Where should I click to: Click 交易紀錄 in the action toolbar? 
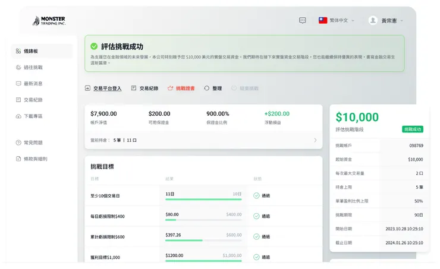click(x=145, y=88)
